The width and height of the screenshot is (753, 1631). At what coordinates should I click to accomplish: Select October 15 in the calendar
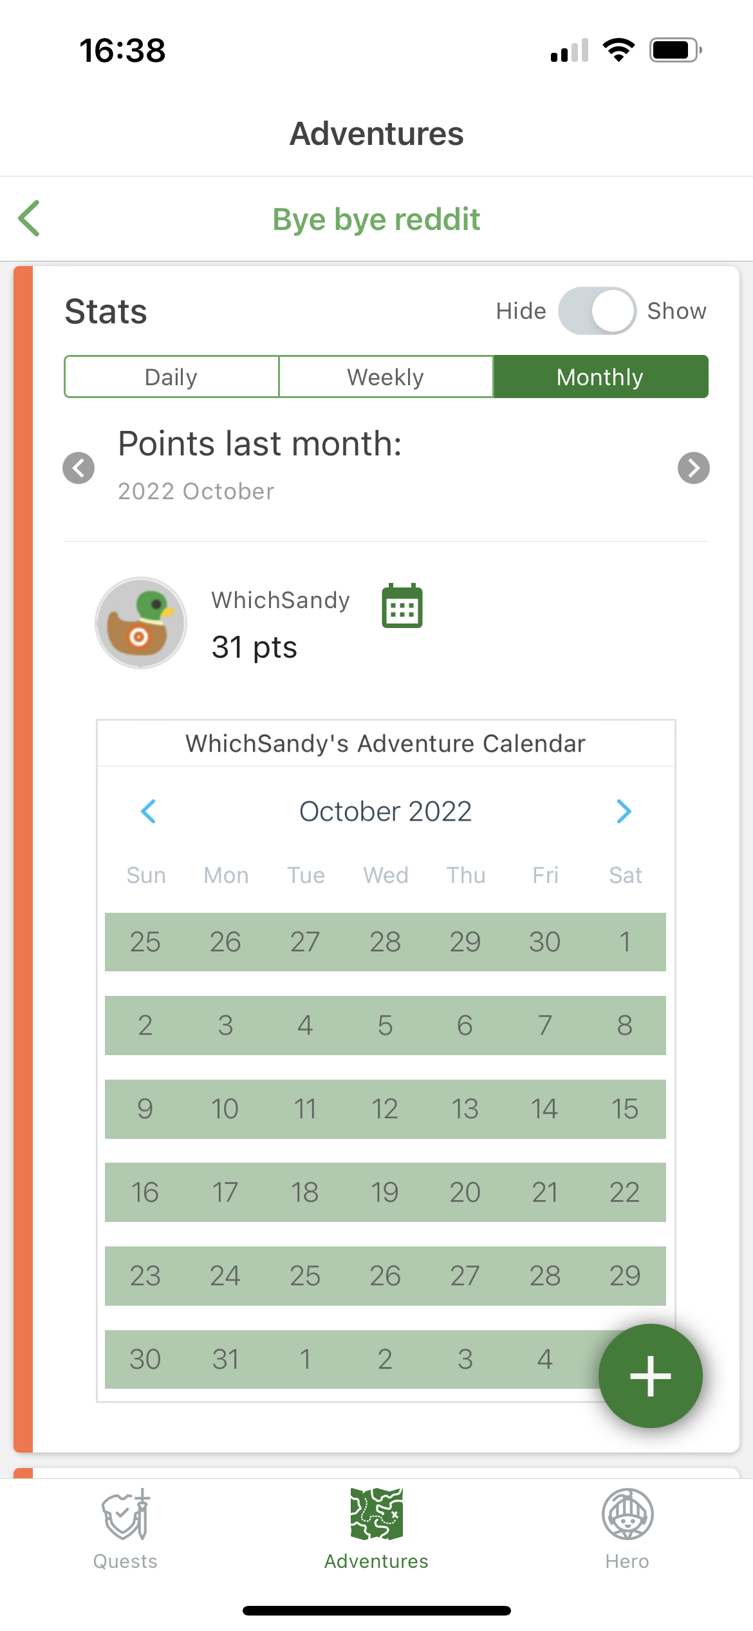coord(625,1109)
